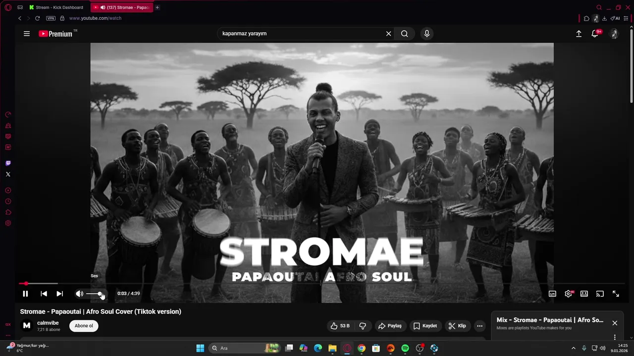Subscribe with Abone ol button

(84, 326)
